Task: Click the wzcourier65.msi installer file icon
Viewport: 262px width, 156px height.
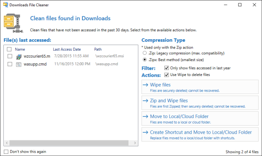Action: 19,56
